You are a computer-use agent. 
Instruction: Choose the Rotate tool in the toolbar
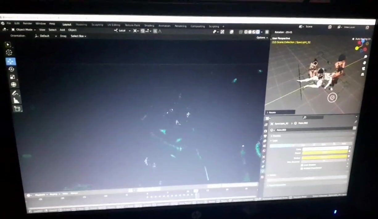(x=11, y=69)
